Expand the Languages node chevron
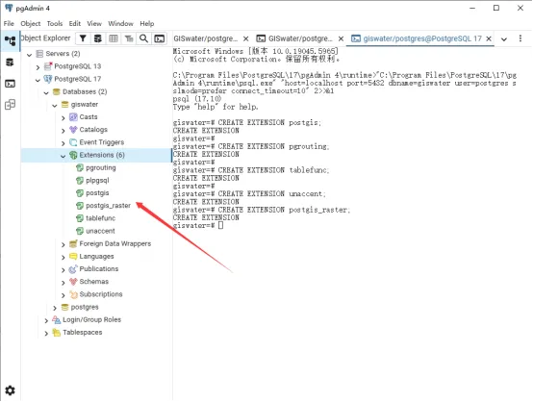Viewport: 533px width, 402px height. (63, 257)
